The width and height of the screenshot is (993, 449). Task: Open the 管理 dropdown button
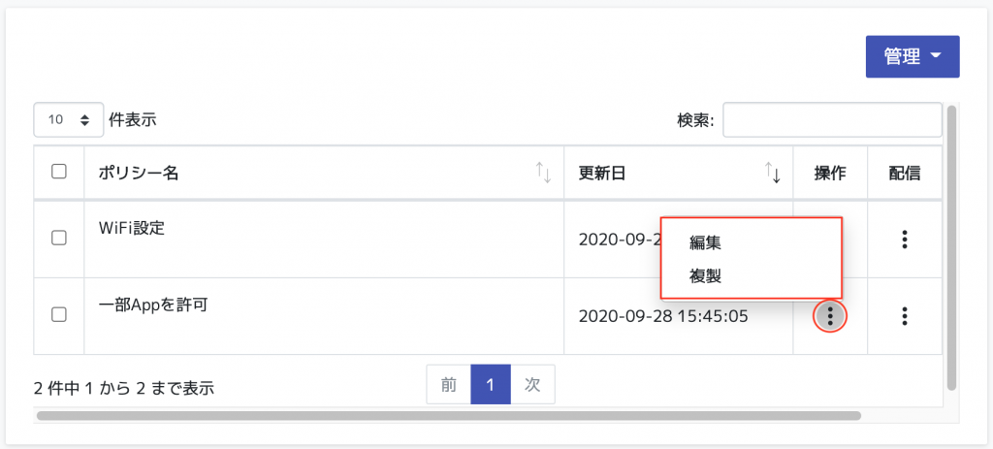pos(913,56)
